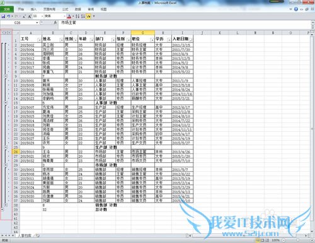This screenshot has height=243, width=315.
Task: Open the 部门 column filter dropdown
Action: tap(113, 40)
